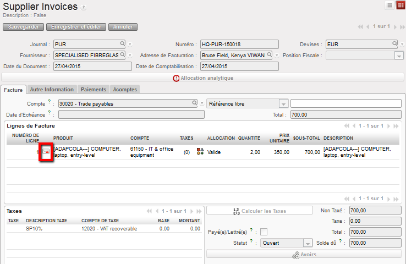Switch to form view icon
This screenshot has height=264, width=406.
[399, 5]
